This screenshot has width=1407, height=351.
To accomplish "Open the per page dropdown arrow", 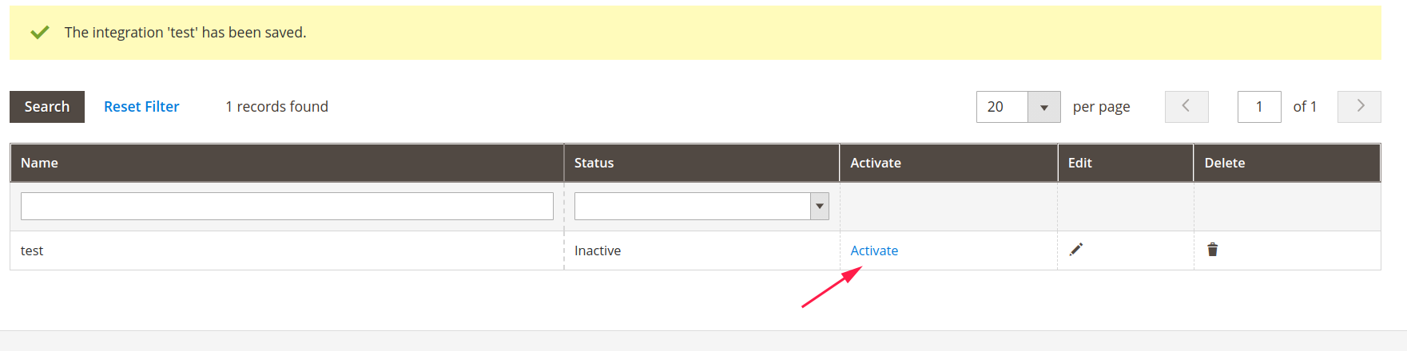I will [x=1043, y=107].
